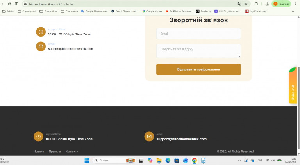
Task: Open Task View on the taskbar
Action: pos(141,161)
